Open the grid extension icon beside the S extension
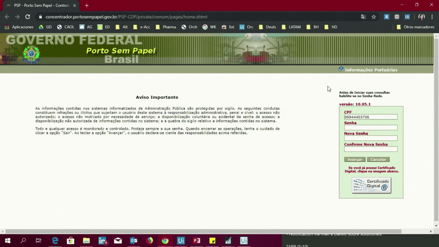Image resolution: width=439 pixels, height=247 pixels. [397, 17]
